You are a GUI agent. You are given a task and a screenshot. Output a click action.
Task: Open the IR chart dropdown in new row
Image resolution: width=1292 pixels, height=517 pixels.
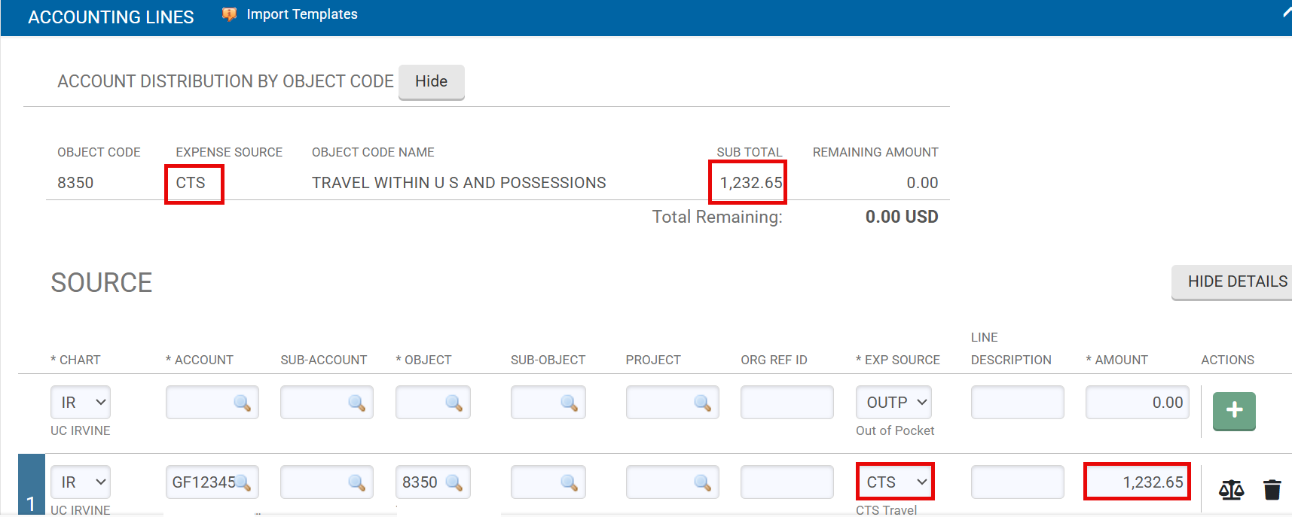click(x=81, y=403)
